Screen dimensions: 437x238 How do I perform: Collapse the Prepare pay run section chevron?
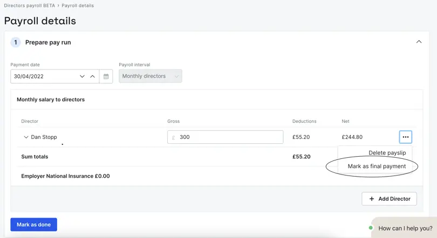point(419,41)
